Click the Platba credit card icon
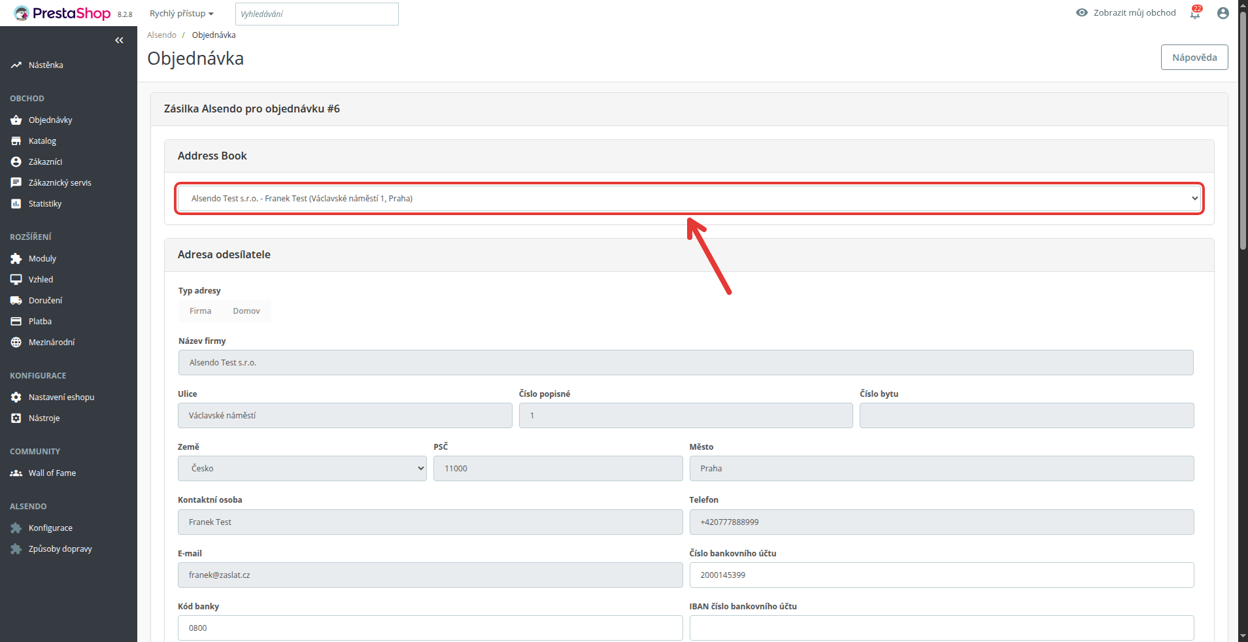Viewport: 1248px width, 642px height. click(x=16, y=322)
